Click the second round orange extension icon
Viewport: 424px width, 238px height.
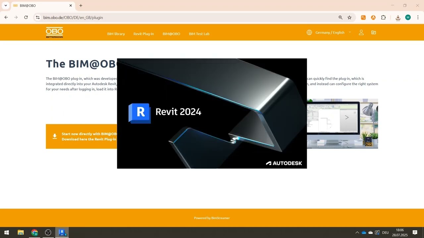[373, 18]
